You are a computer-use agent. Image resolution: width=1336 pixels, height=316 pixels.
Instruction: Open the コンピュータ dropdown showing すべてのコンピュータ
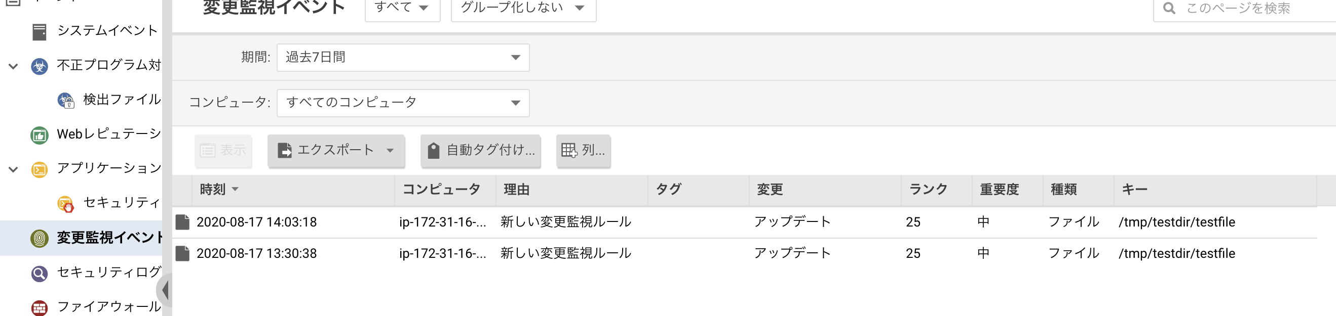(402, 103)
